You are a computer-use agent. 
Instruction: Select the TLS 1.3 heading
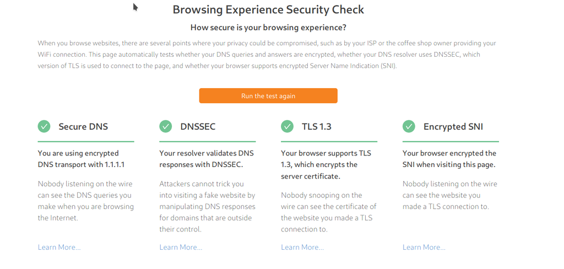tap(317, 127)
